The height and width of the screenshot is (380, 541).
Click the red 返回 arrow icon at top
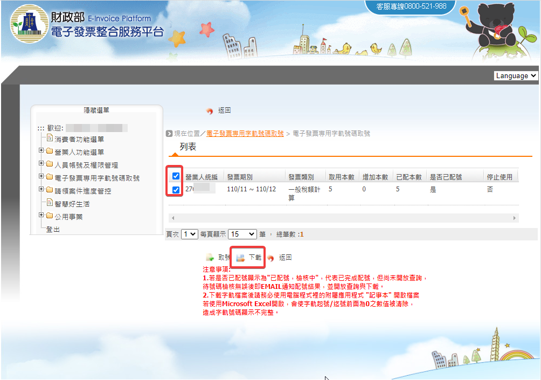pyautogui.click(x=210, y=111)
